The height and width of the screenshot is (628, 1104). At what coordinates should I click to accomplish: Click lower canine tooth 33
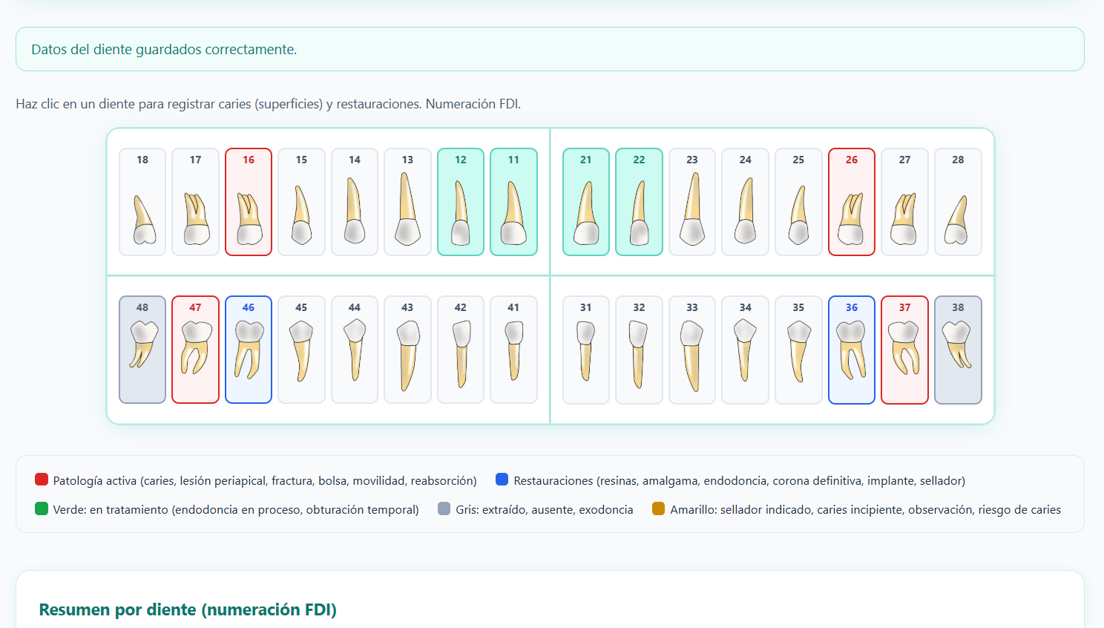tap(692, 350)
